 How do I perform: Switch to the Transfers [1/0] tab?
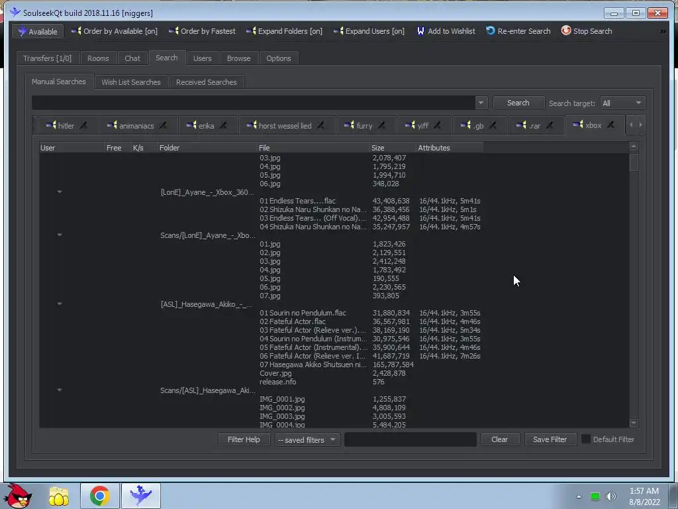point(47,58)
